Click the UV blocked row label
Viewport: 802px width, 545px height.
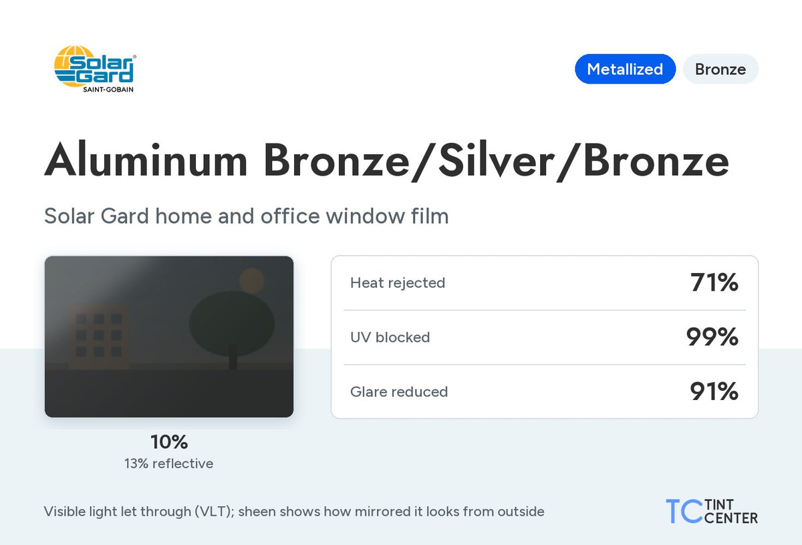pos(390,337)
